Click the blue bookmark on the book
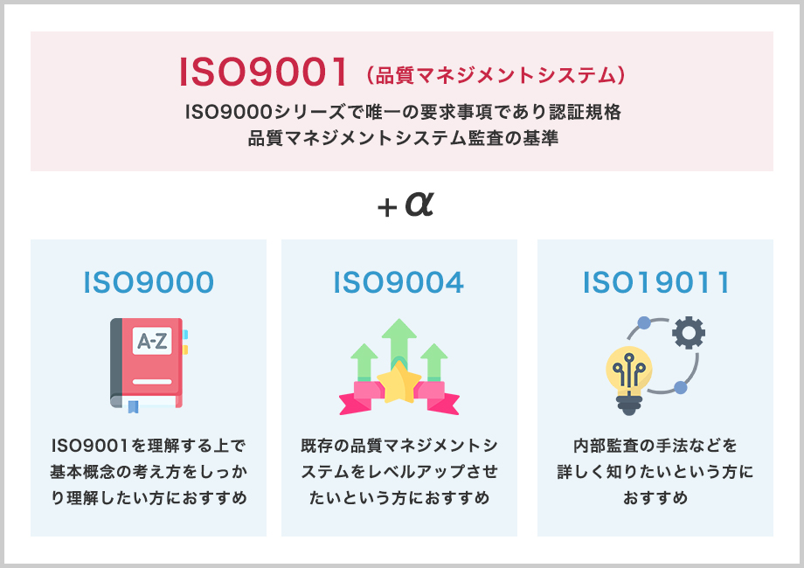This screenshot has height=568, width=804. [133, 405]
